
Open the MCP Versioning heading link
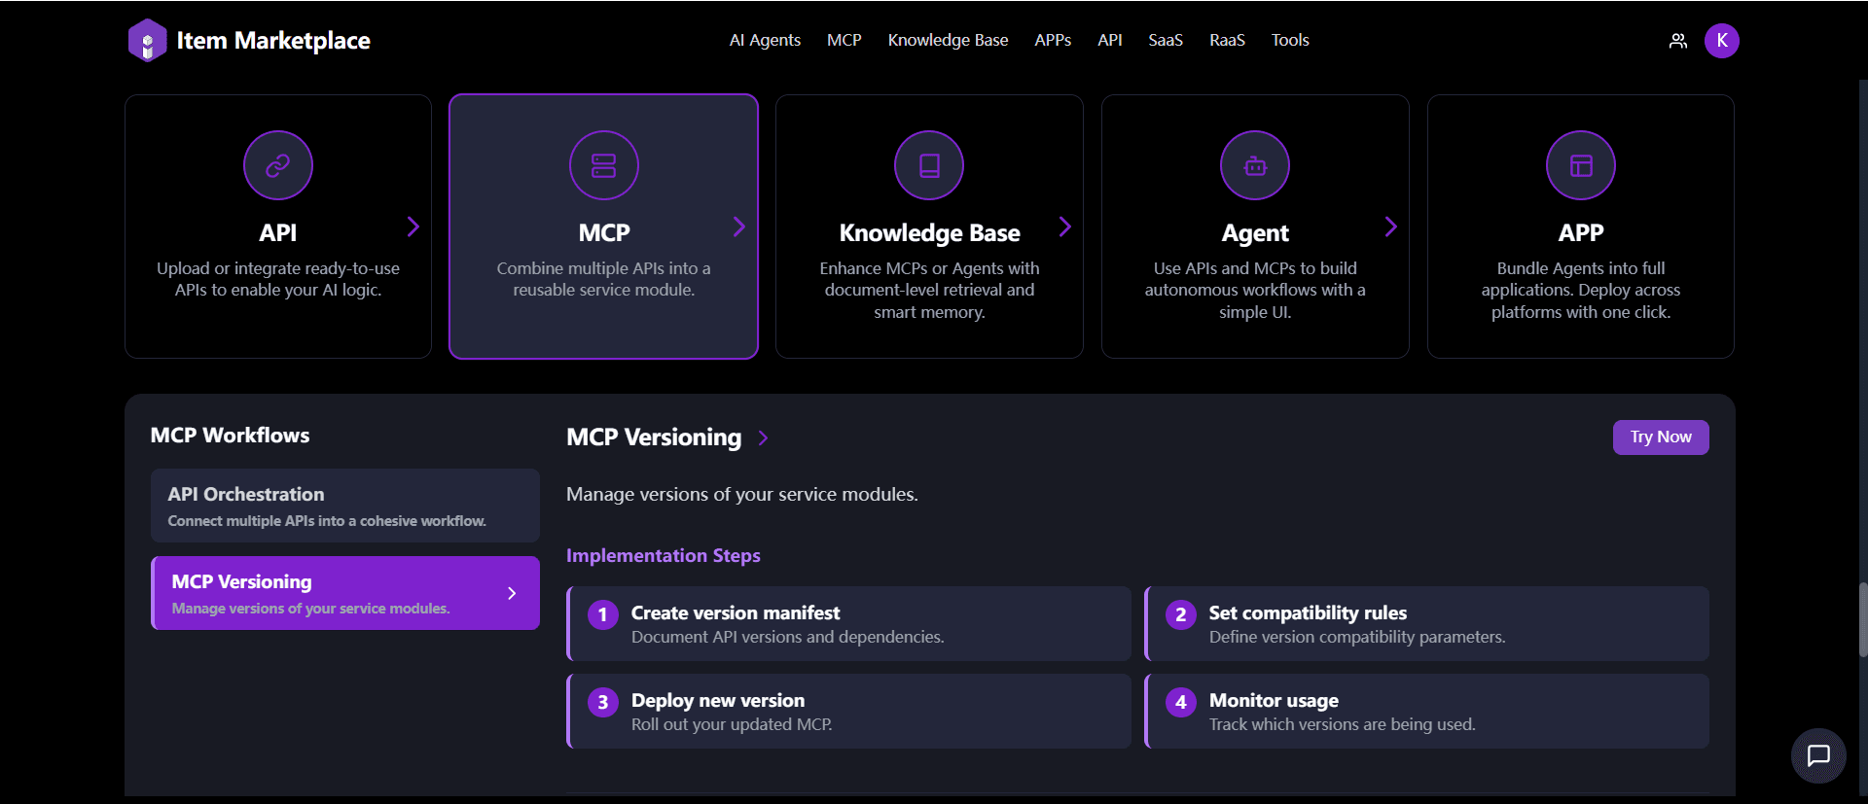[x=654, y=437]
